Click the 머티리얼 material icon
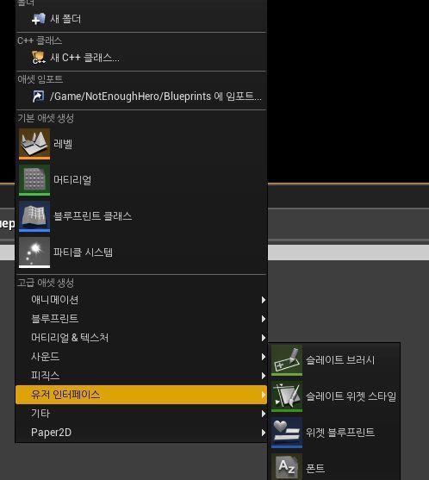The image size is (429, 480). [34, 180]
